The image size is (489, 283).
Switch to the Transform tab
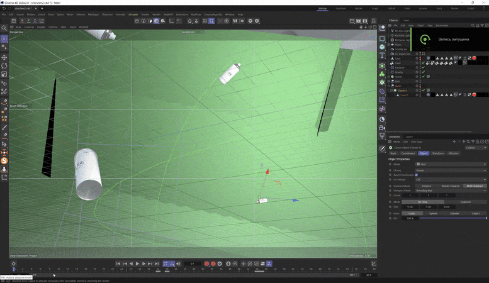click(438, 153)
